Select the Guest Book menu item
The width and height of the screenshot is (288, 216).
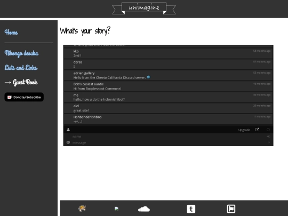(25, 82)
